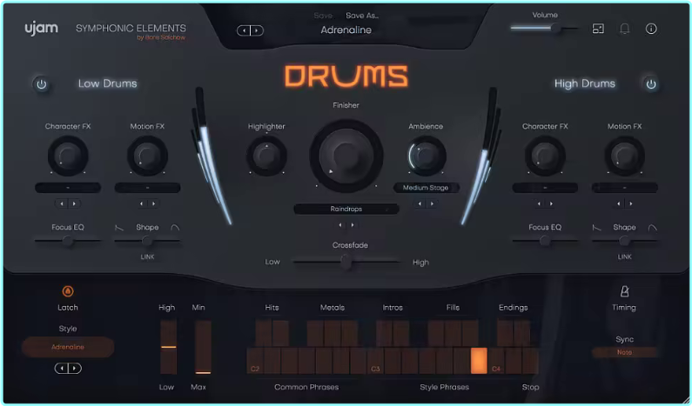
Task: Click next Ambience arrow below Medium Stage
Action: [x=432, y=203]
